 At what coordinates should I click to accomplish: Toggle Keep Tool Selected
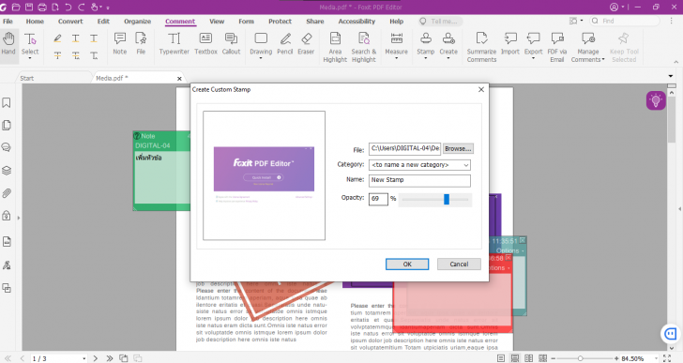(x=624, y=47)
